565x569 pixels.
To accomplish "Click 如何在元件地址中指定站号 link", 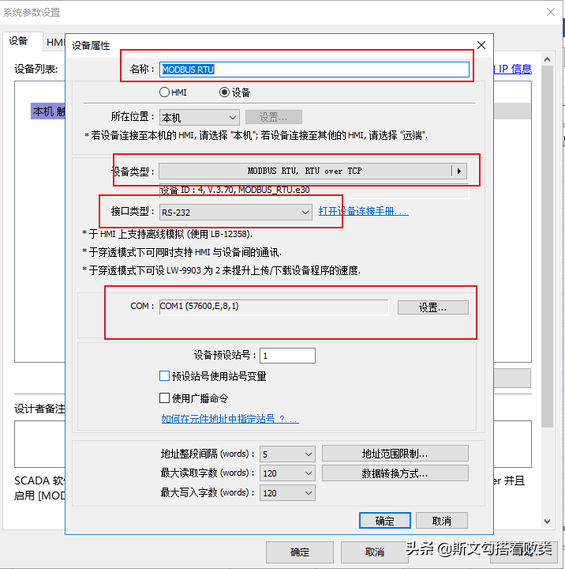I will [x=230, y=419].
